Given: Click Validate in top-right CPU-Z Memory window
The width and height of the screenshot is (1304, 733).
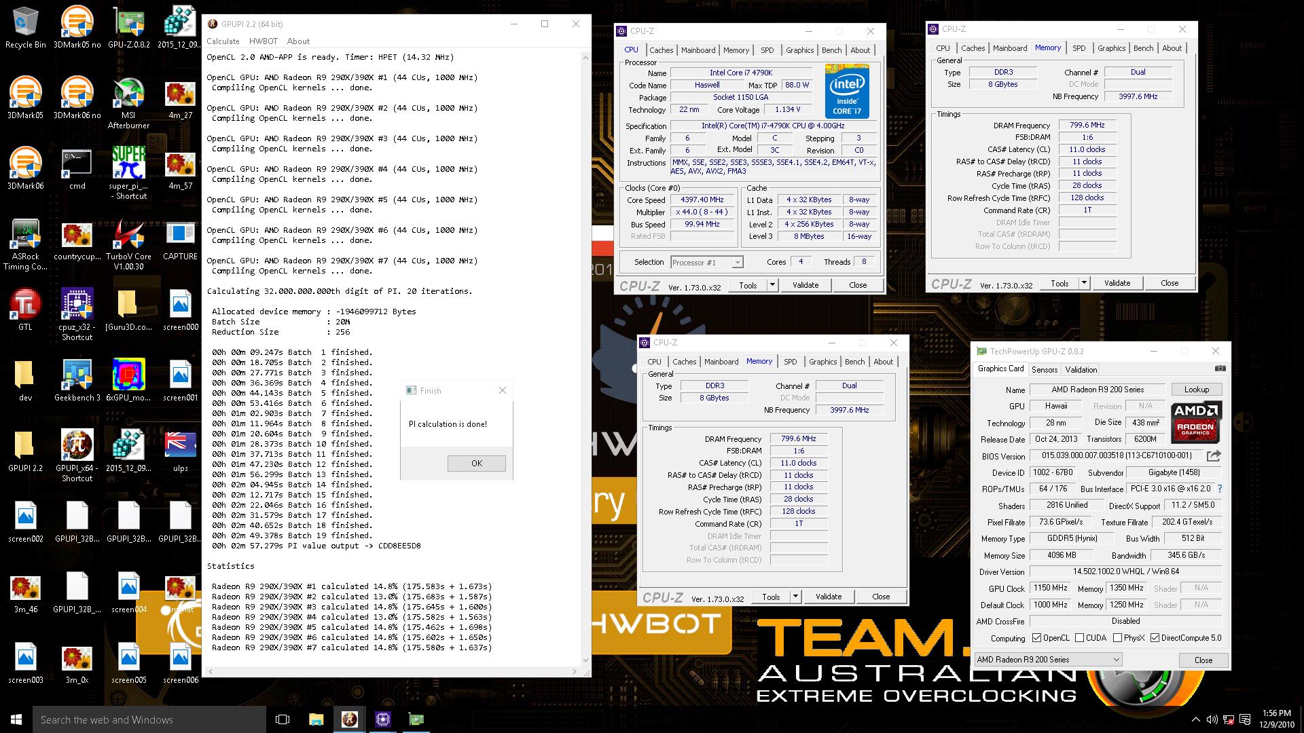Looking at the screenshot, I should (1117, 283).
